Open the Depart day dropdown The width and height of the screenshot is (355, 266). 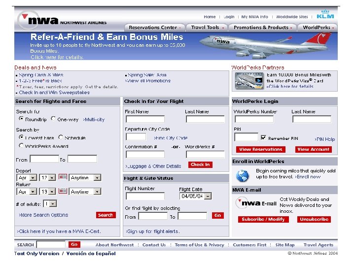coord(47,178)
